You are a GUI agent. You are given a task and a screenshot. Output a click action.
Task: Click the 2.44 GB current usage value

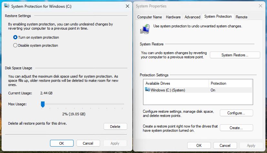click(x=46, y=93)
